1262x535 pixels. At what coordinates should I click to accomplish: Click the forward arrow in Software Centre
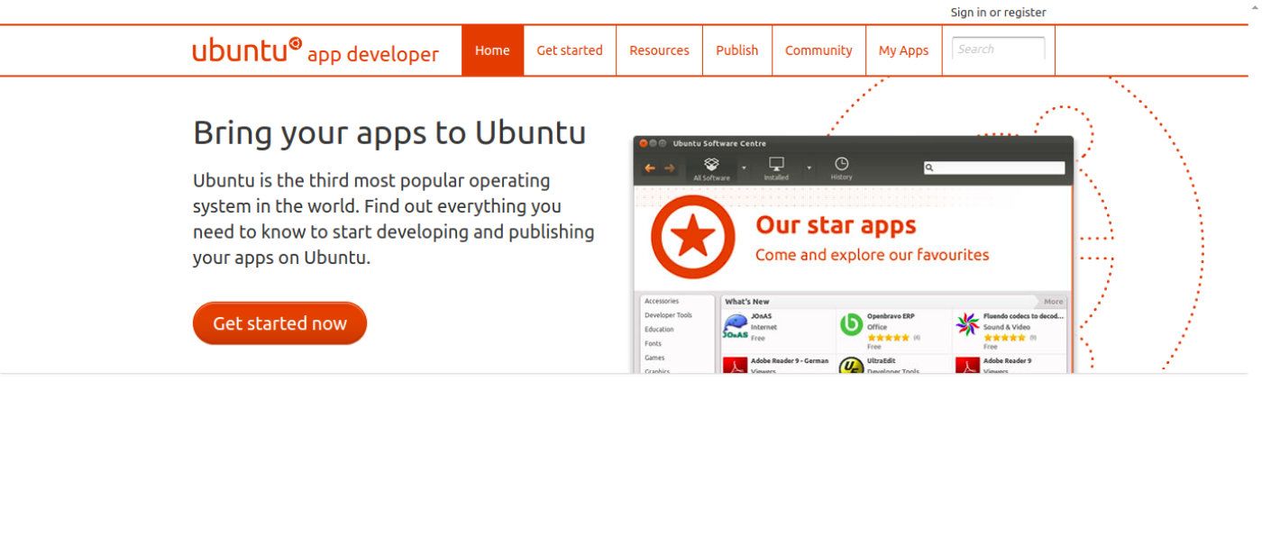coord(668,166)
